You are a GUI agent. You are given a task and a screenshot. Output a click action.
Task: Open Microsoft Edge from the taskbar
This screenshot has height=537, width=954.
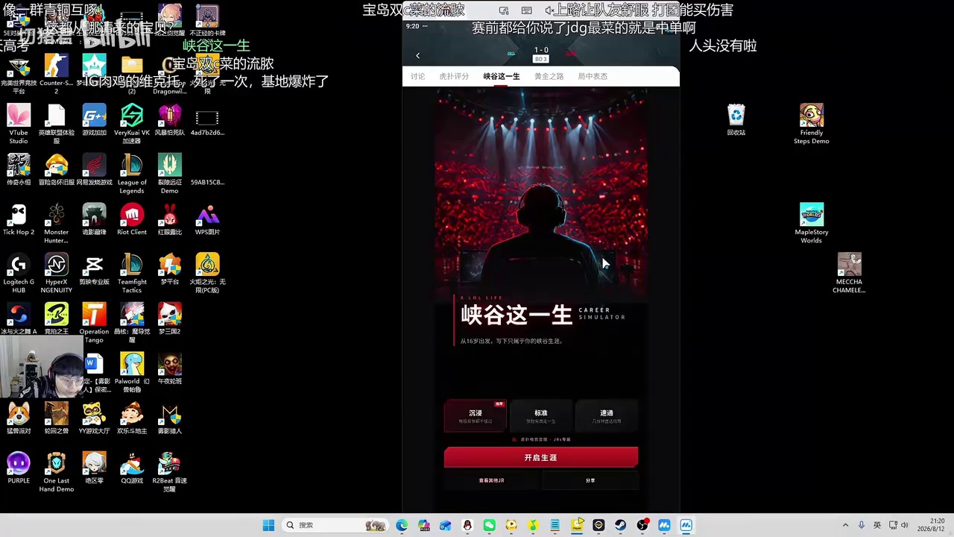click(x=402, y=525)
